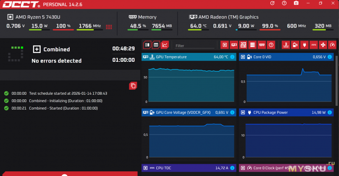
Task: Click the history clock icon in title bar
Action: [x=272, y=3]
